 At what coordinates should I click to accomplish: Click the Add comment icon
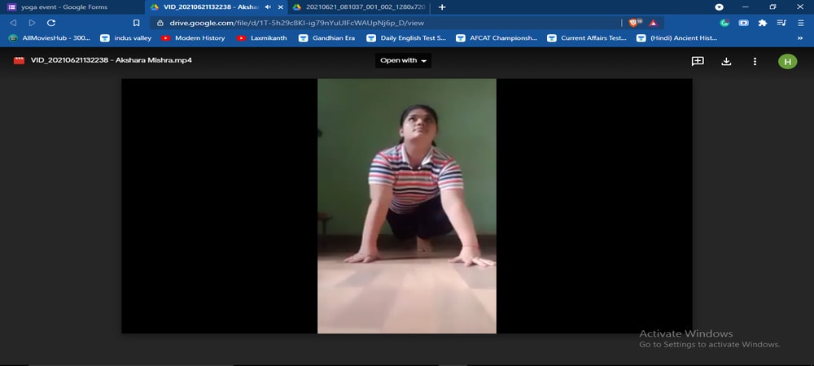coord(698,61)
